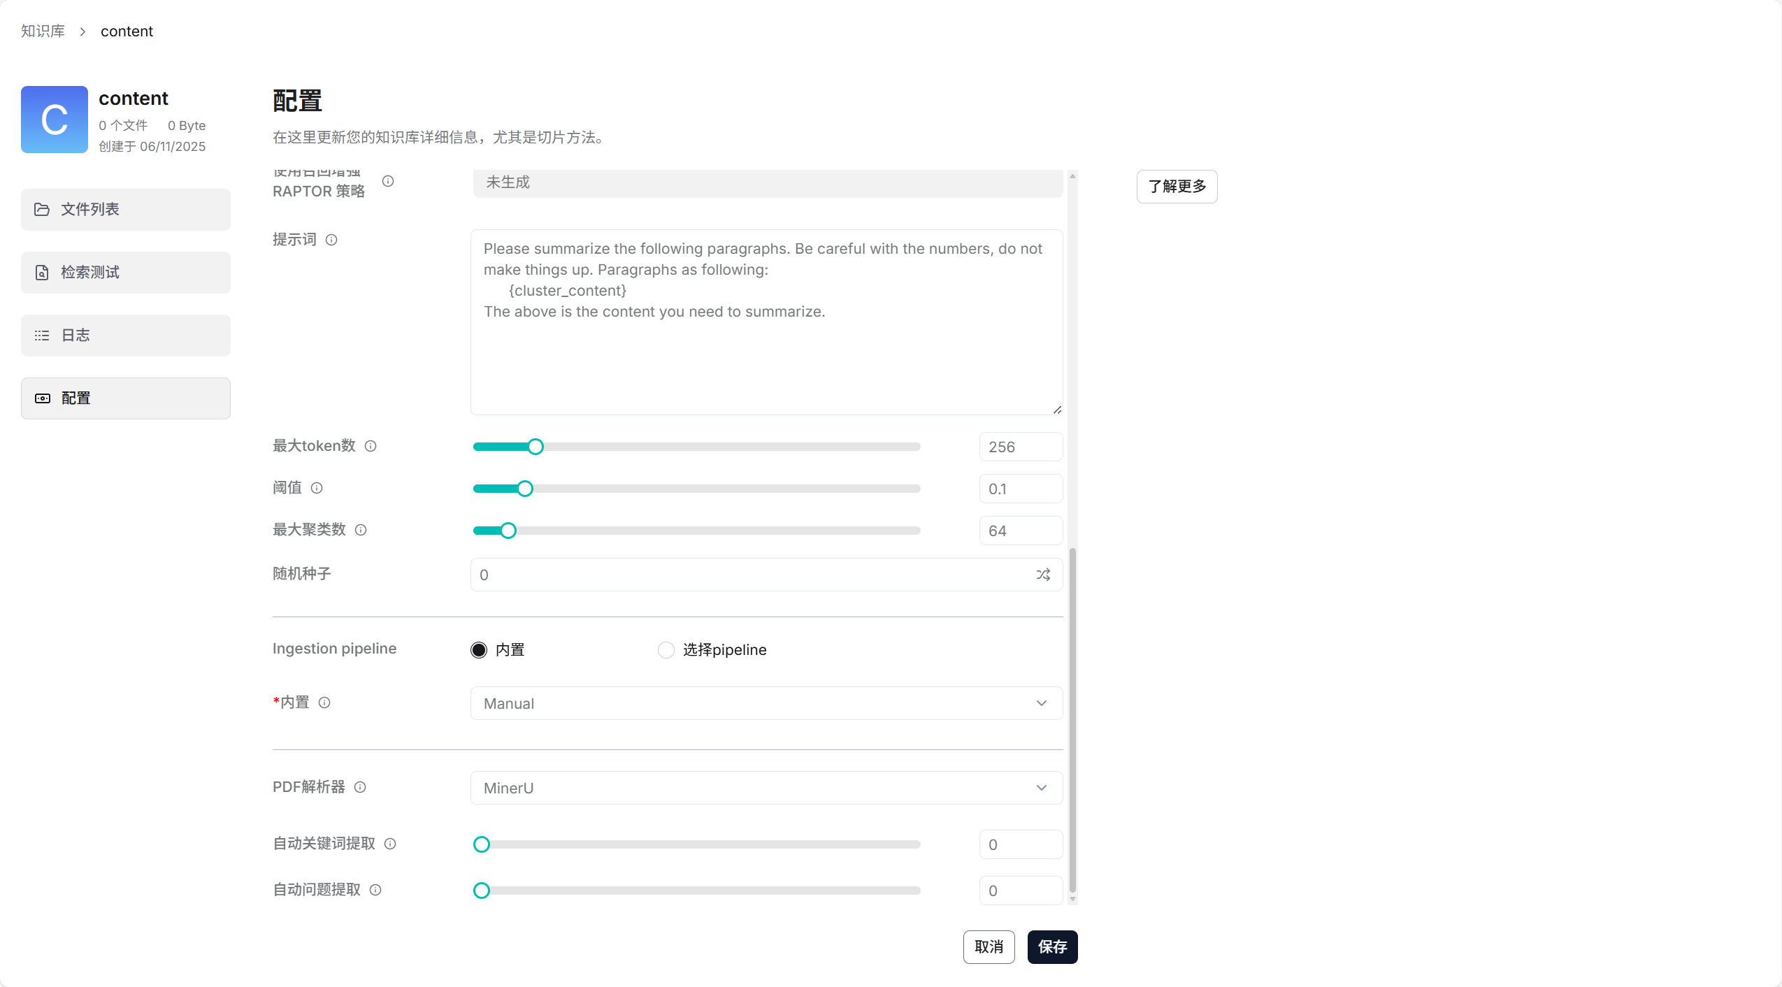Click the info icon next to 最大token数
The image size is (1782, 987).
pyautogui.click(x=371, y=446)
